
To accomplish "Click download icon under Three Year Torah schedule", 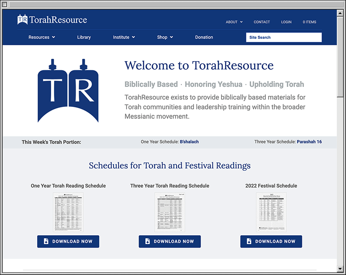I will (x=148, y=241).
